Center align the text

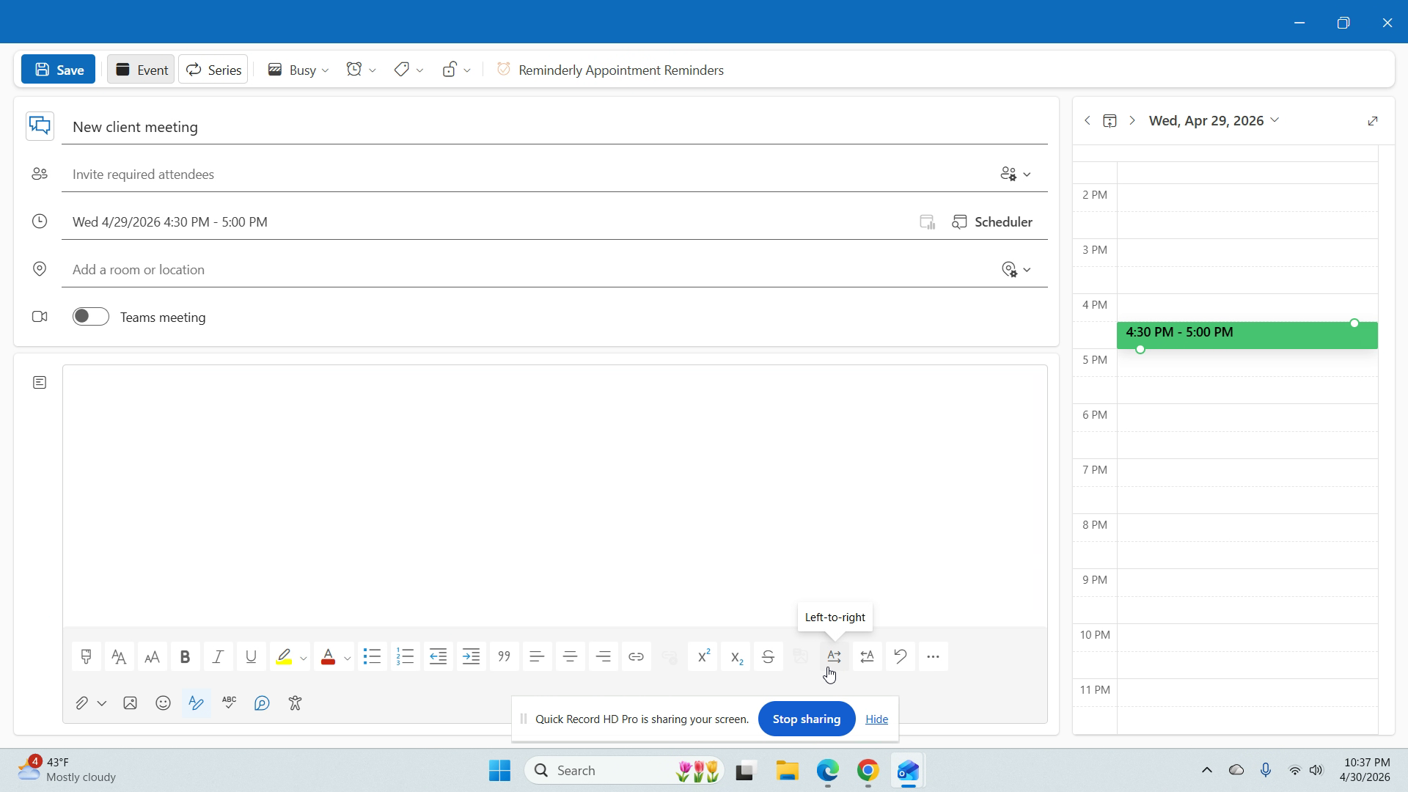[570, 657]
